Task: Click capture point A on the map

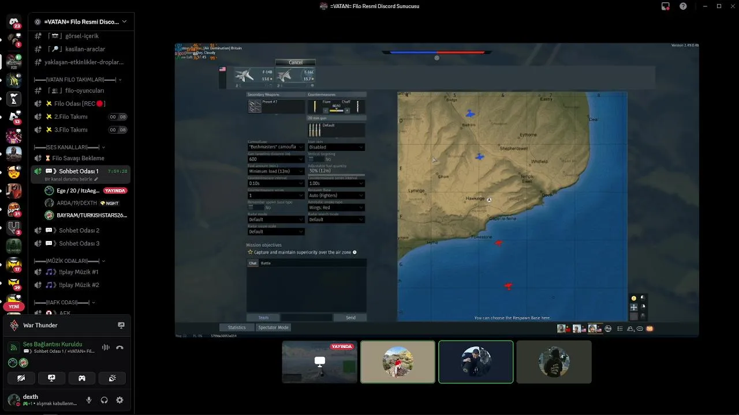Action: [489, 200]
